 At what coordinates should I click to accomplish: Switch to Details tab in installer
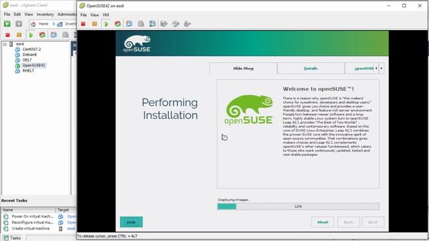[x=310, y=68]
